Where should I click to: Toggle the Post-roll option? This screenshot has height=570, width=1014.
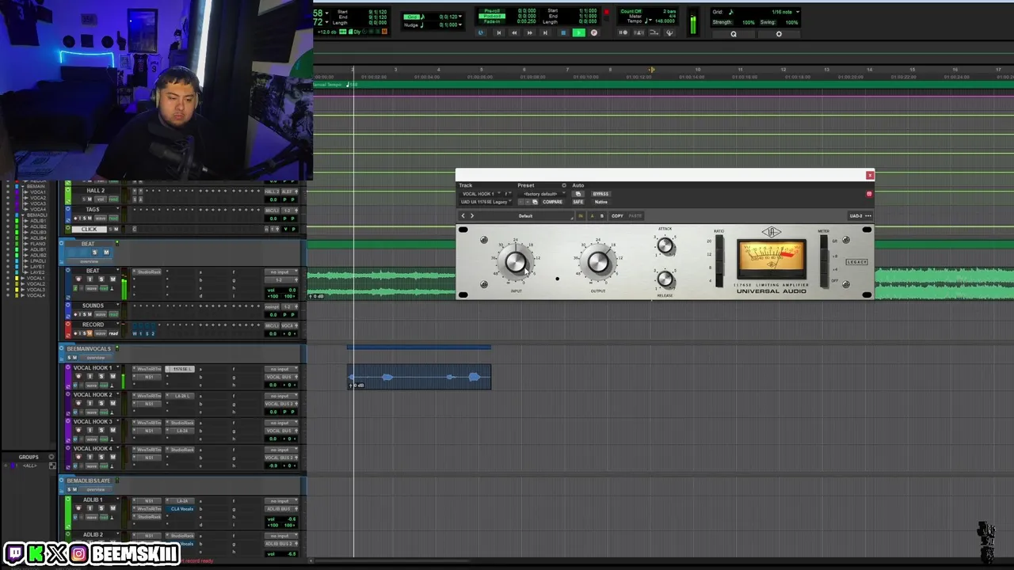click(492, 16)
